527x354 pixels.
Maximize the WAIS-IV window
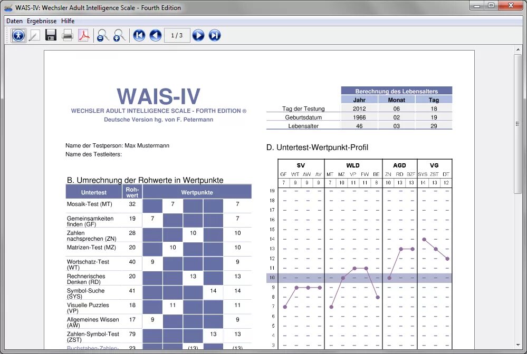click(x=491, y=5)
